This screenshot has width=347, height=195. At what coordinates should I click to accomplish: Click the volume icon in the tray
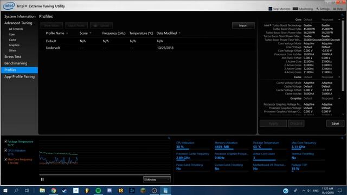pyautogui.click(x=309, y=190)
